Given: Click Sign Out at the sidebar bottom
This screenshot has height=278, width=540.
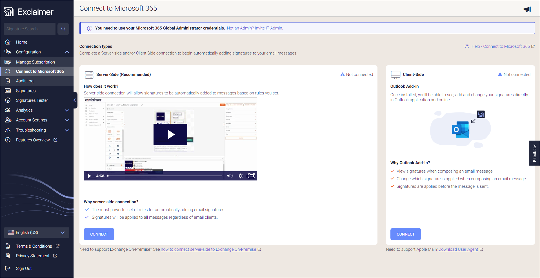Looking at the screenshot, I should pos(24,268).
